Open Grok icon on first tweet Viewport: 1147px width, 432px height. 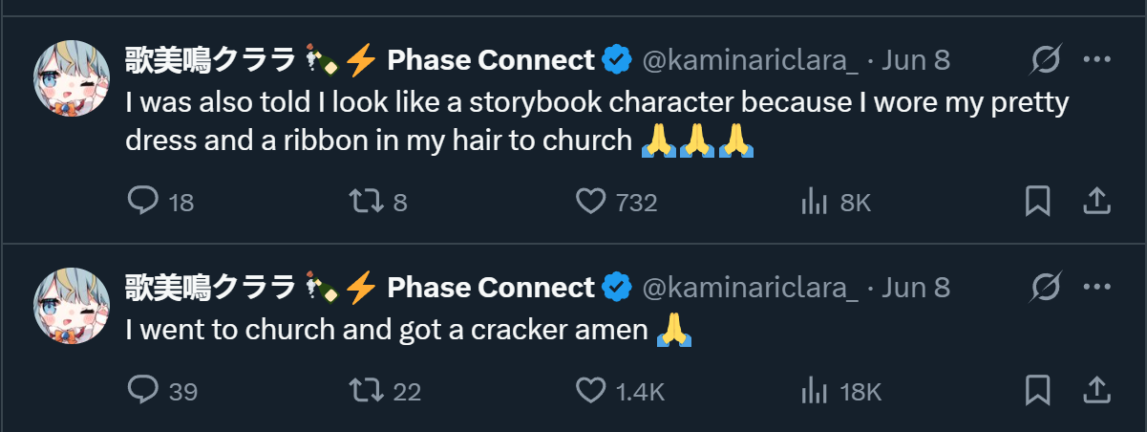[x=1046, y=61]
